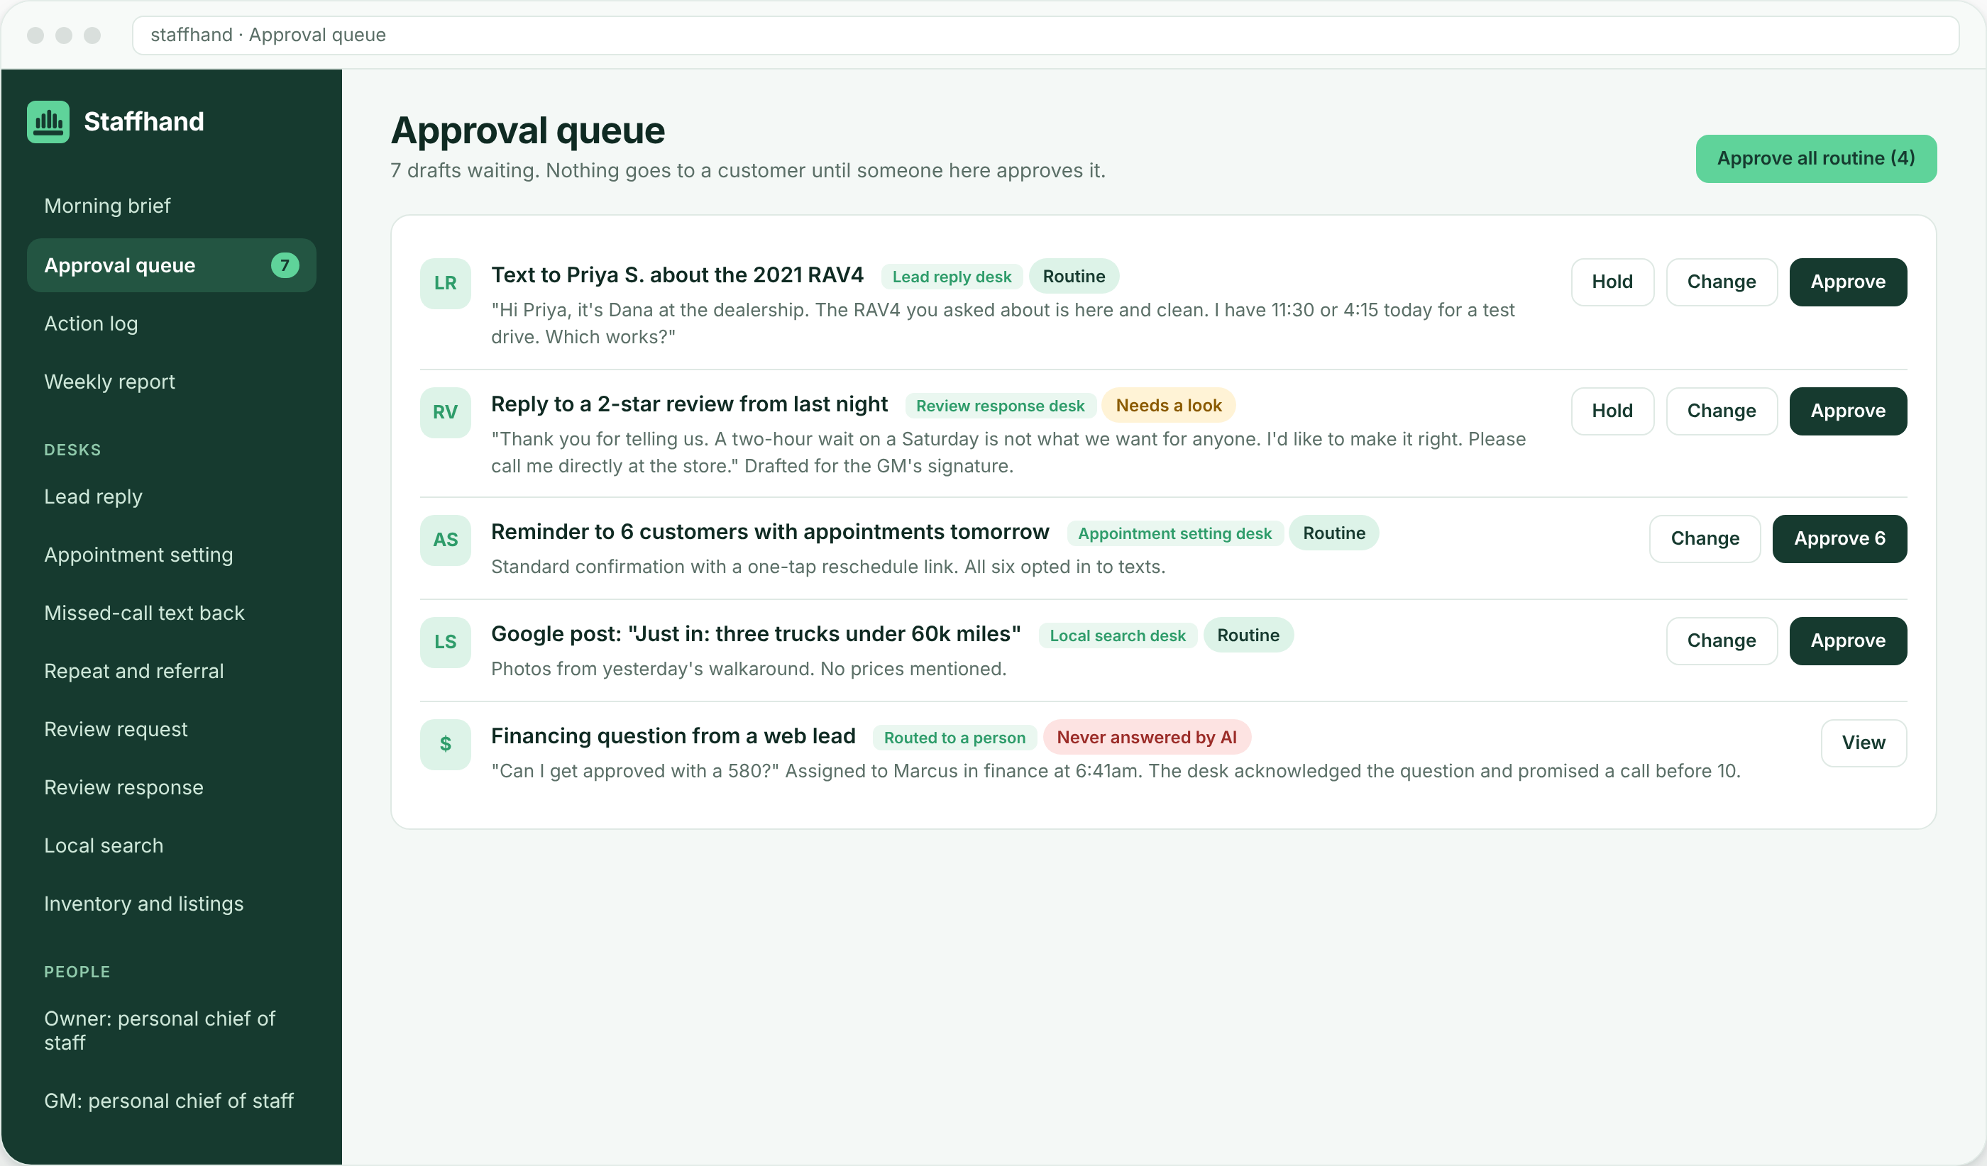Viewport: 1987px width, 1166px height.
Task: Open Inventory and listings desk
Action: point(171,904)
